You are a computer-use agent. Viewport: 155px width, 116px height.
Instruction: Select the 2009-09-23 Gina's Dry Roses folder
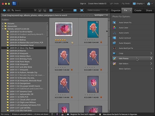24,48
